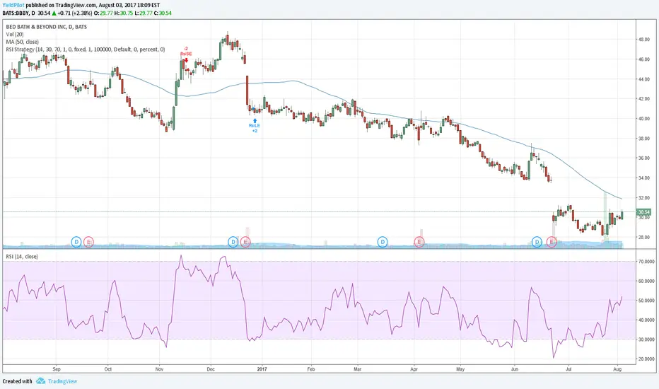Click the C:30.54 close value

tap(163, 13)
